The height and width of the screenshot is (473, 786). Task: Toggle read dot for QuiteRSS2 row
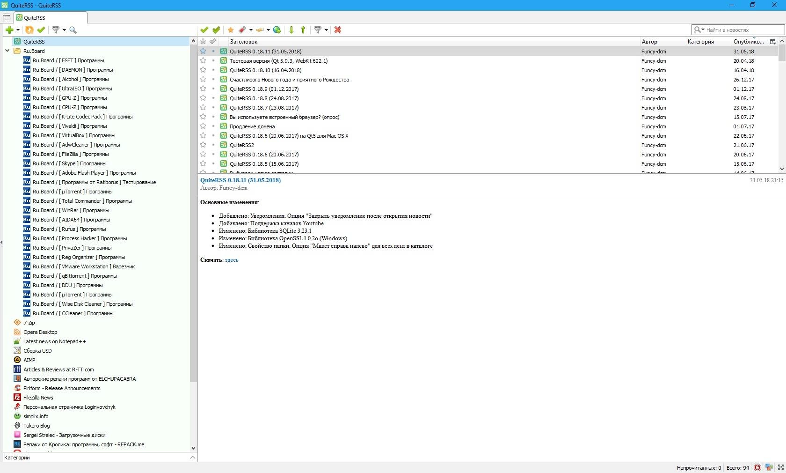213,145
